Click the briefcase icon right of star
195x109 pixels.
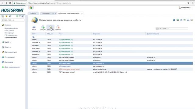pos(10,16)
